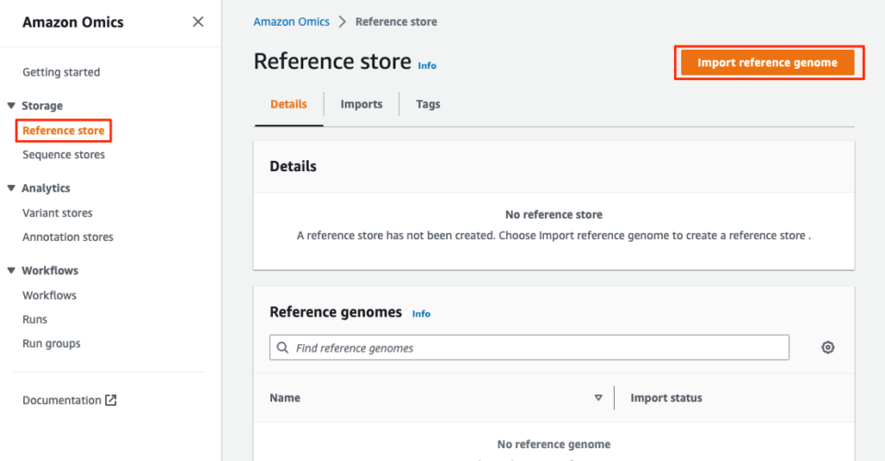Click the Workflows section heading text

pyautogui.click(x=50, y=271)
